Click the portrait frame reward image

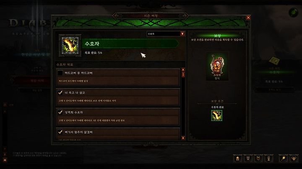(217, 66)
